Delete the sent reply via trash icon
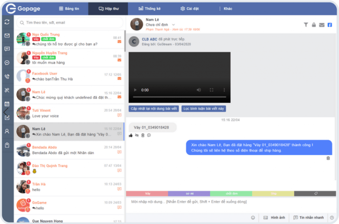The image size is (339, 224). (x=328, y=158)
